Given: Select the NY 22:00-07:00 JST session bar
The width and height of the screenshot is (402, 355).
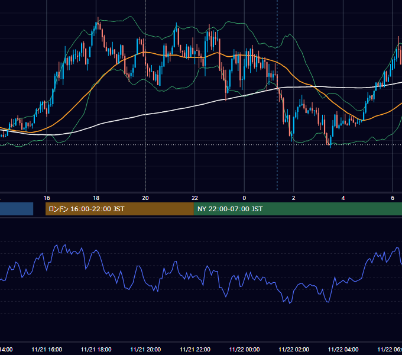Looking at the screenshot, I should (297, 209).
